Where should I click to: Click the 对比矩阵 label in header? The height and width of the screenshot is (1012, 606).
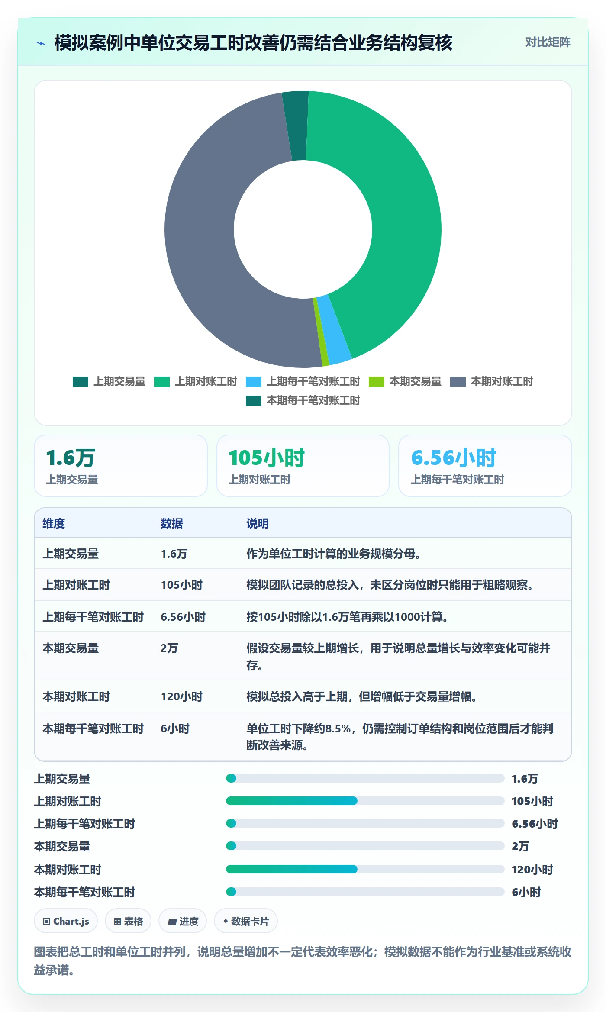[548, 42]
